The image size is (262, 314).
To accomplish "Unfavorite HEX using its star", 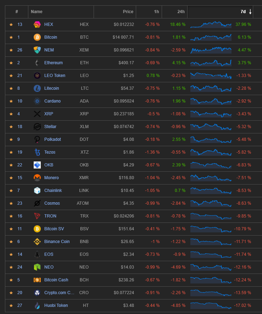I will (x=11, y=24).
